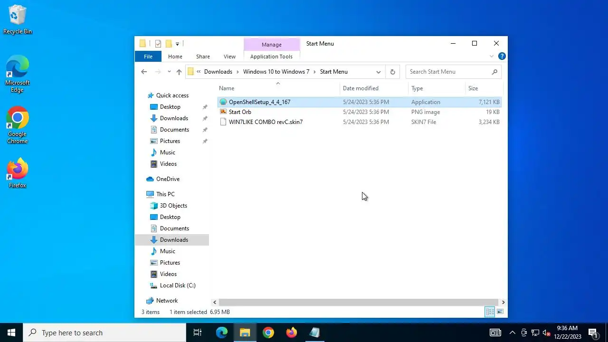Open Application Tools ribbon tab
This screenshot has width=608, height=342.
point(271,57)
